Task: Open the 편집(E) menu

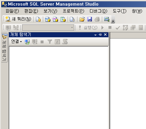Action: 31,11
